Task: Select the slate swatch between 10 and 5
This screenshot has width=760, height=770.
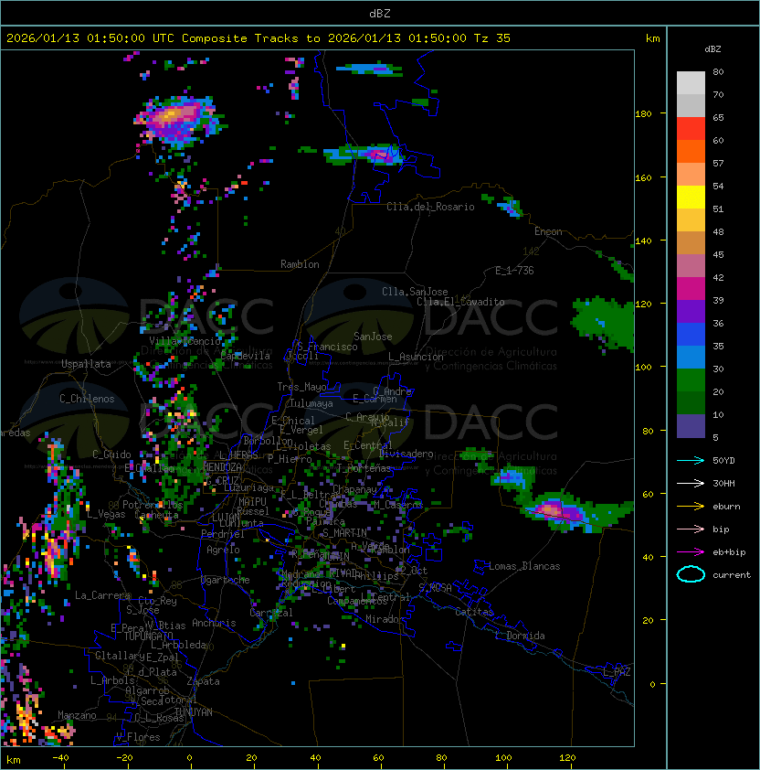Action: 691,426
